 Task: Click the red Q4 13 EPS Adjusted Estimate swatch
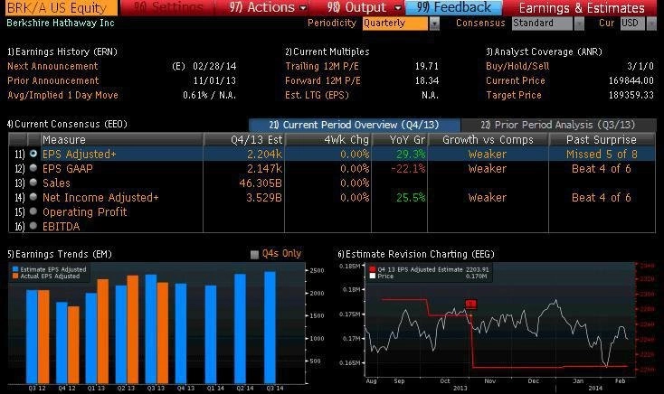pos(372,269)
